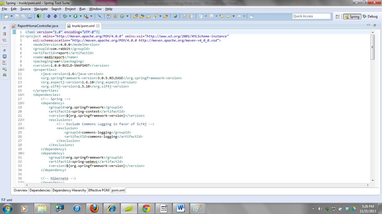The height and width of the screenshot is (214, 382).
Task: Click the editor vertical scrollbar thumb
Action: click(x=372, y=47)
